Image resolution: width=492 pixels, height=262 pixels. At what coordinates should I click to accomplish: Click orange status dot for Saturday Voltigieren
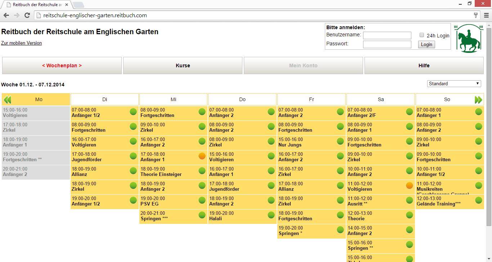click(x=409, y=185)
